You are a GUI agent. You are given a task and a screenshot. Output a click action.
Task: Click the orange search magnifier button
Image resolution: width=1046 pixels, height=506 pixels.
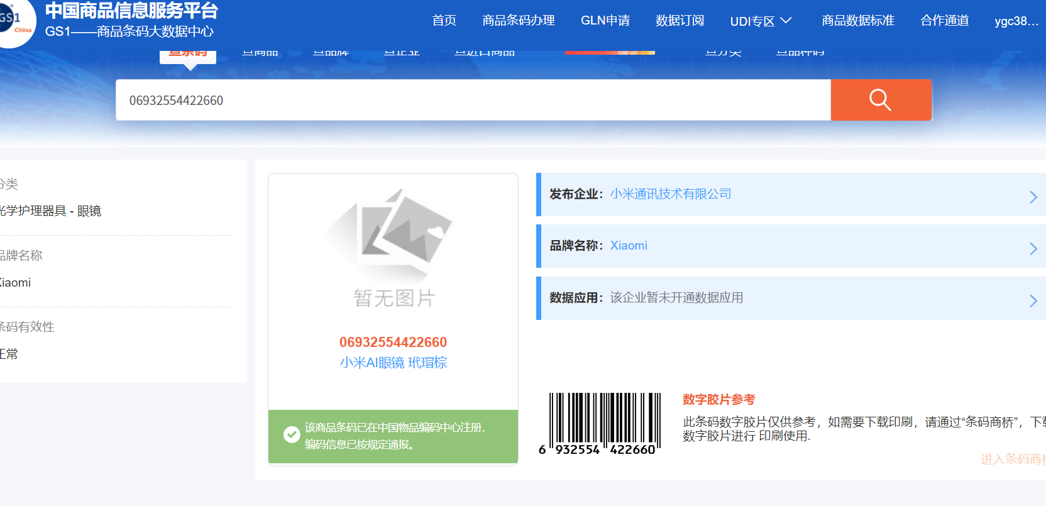881,100
